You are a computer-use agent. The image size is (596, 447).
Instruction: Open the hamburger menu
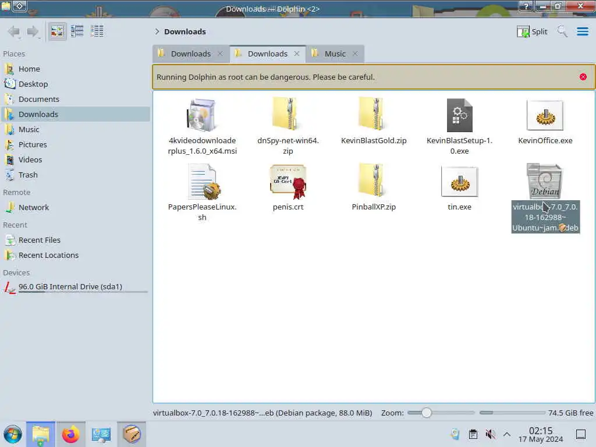click(582, 31)
